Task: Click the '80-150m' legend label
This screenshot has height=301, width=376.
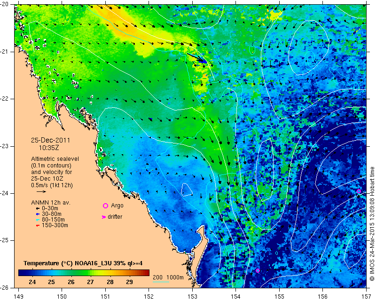Action: coord(53,220)
